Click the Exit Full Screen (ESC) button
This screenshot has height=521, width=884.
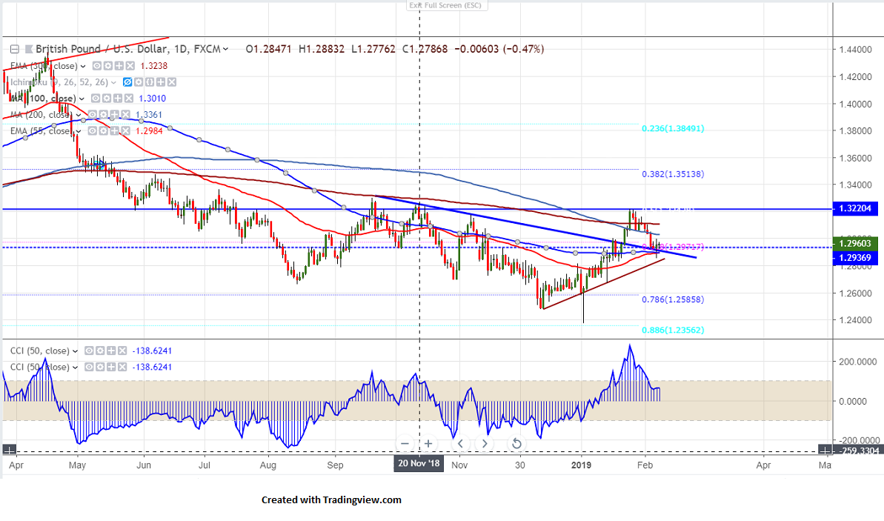tap(447, 5)
